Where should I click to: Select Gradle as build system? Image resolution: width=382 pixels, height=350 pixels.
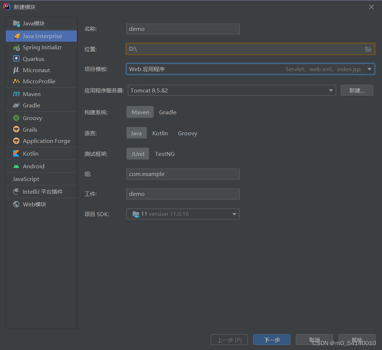pyautogui.click(x=167, y=112)
